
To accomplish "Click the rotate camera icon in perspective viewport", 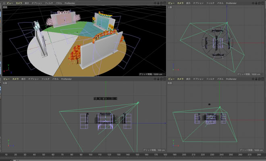I will [161, 3].
